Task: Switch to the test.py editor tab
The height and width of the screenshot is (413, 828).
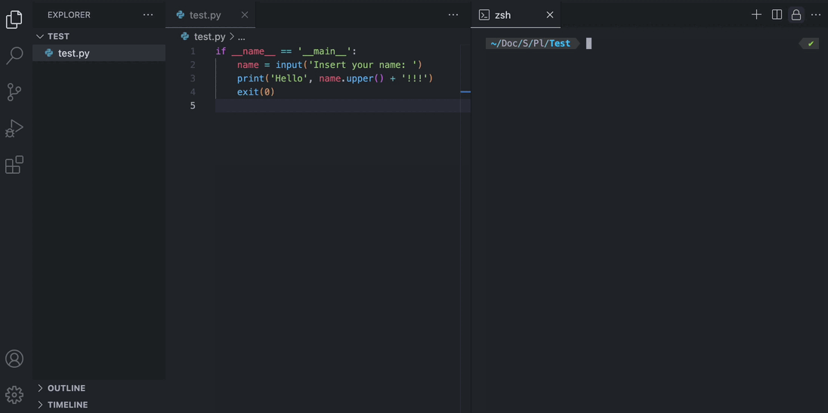Action: [x=210, y=15]
